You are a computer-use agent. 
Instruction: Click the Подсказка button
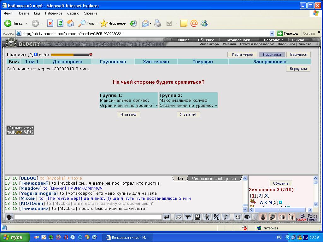[272, 55]
